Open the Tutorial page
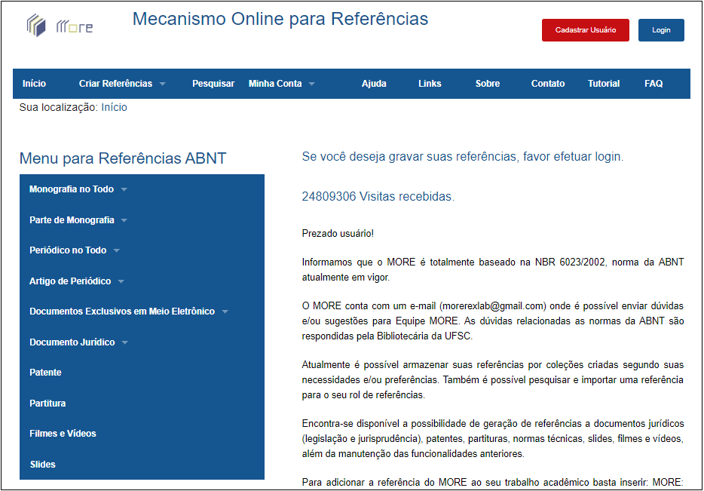Viewport: 704px width, 491px height. coord(604,84)
